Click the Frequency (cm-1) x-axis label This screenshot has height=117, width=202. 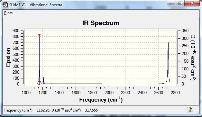pos(101,100)
